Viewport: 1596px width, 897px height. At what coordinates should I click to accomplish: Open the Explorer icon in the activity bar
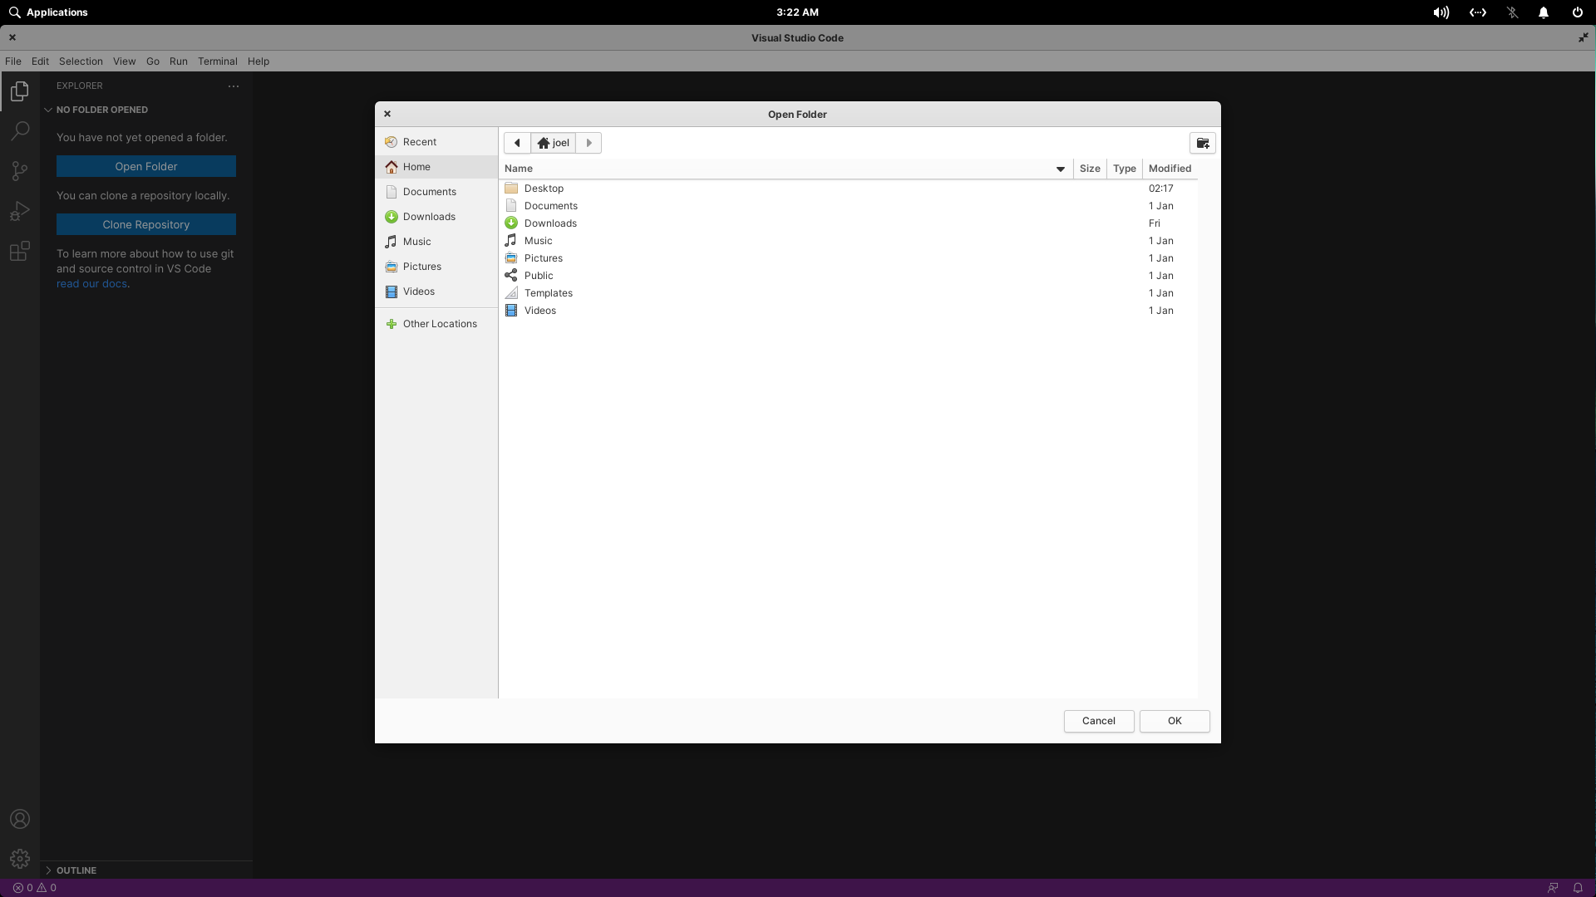coord(19,91)
